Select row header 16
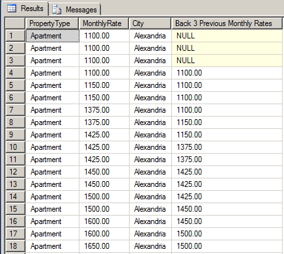Screen dimensions: 284x254 click(x=15, y=221)
